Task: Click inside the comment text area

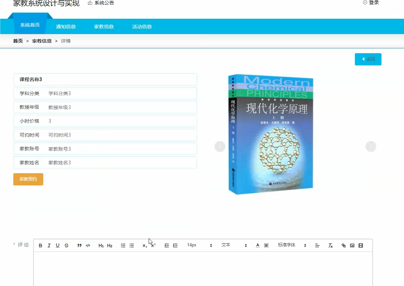Action: coord(203,269)
